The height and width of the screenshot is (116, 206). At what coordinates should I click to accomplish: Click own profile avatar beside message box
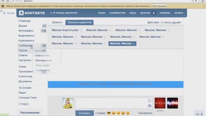68,103
